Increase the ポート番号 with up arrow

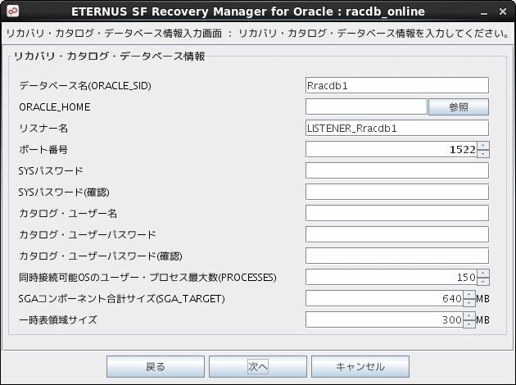coord(482,146)
